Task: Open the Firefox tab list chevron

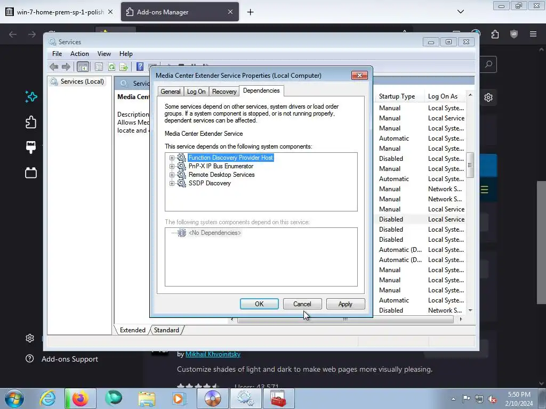Action: (460, 12)
